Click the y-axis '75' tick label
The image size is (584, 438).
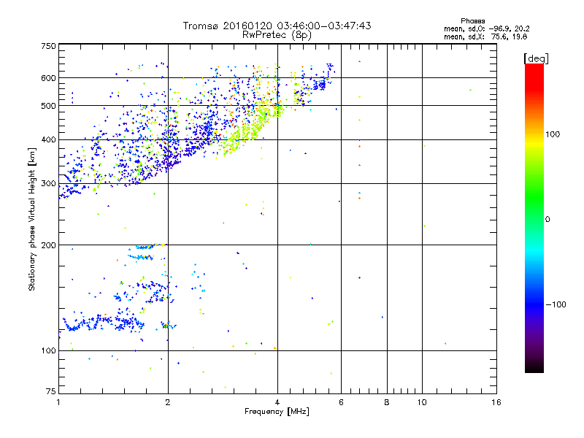[x=51, y=391]
